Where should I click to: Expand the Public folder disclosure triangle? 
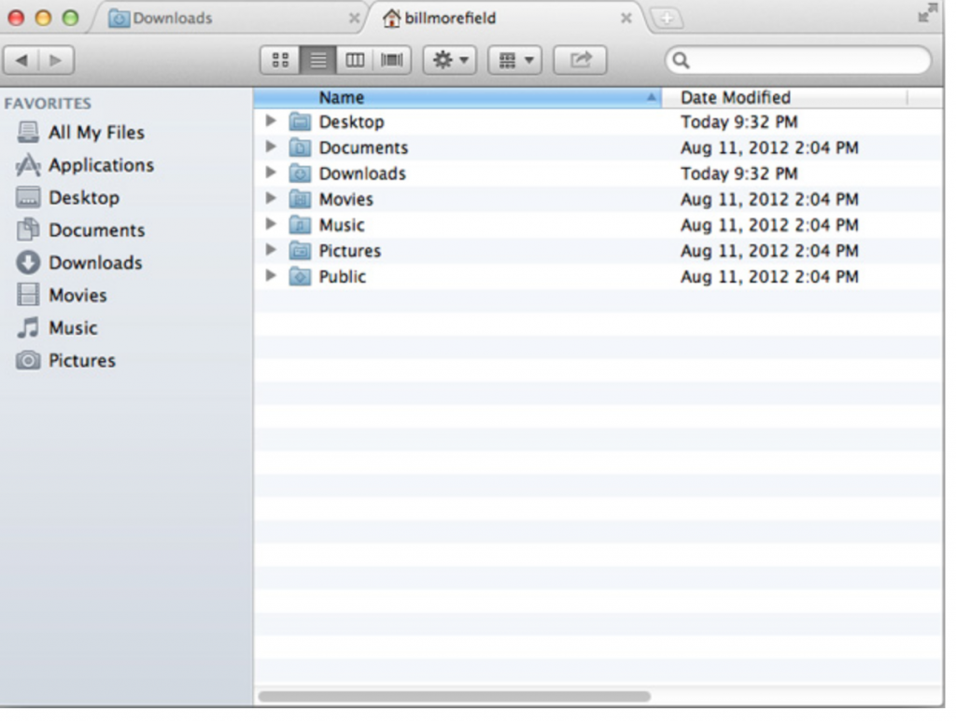[271, 276]
